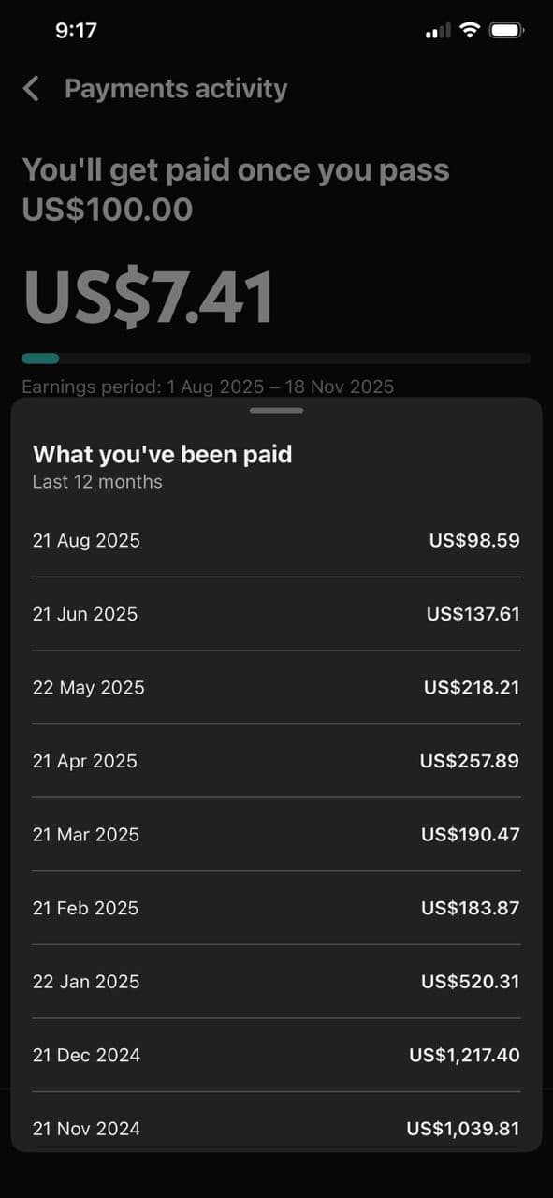Open the 21 Feb 2025 payment details
This screenshot has width=553, height=1198.
coord(276,908)
